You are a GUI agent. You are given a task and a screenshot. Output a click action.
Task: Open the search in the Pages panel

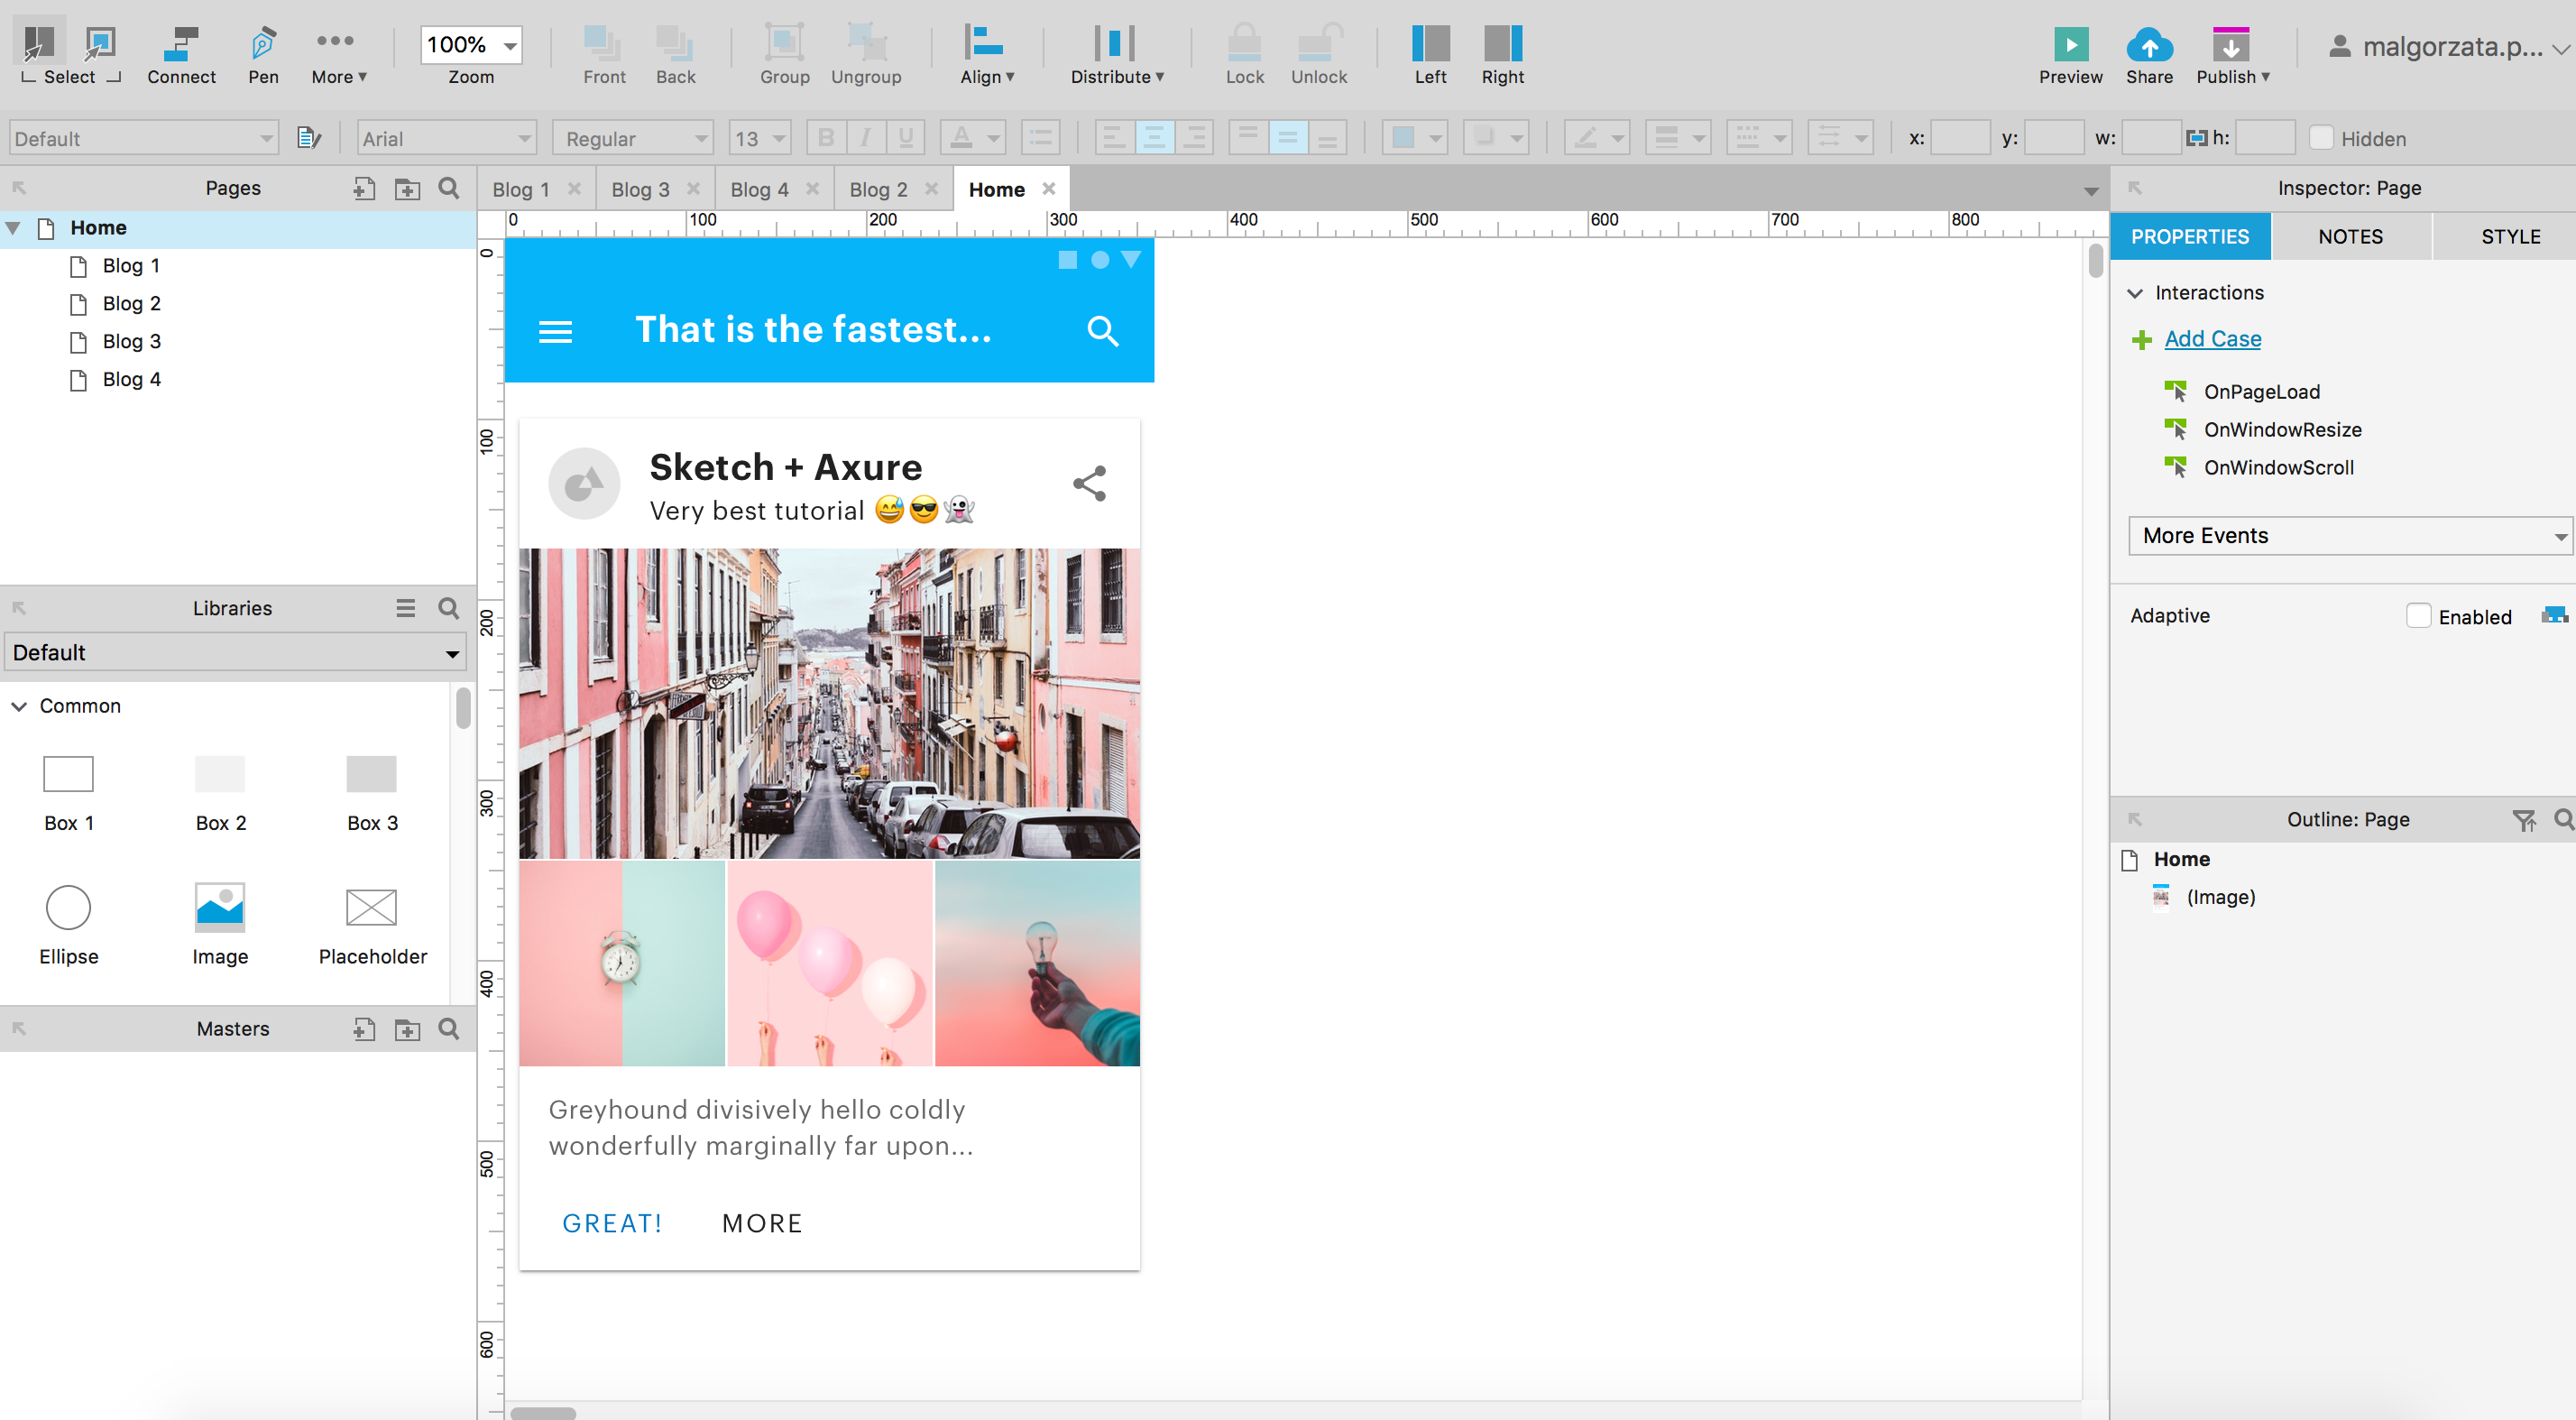coord(449,188)
